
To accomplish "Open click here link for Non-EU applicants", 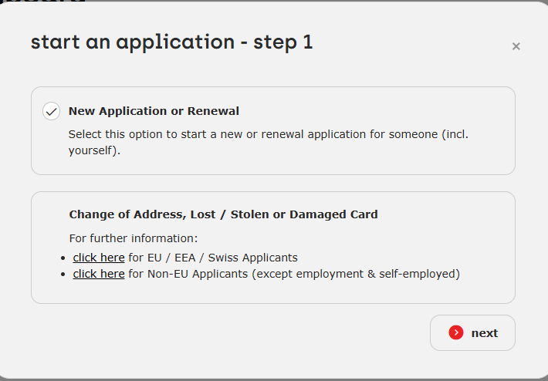I will coord(99,274).
